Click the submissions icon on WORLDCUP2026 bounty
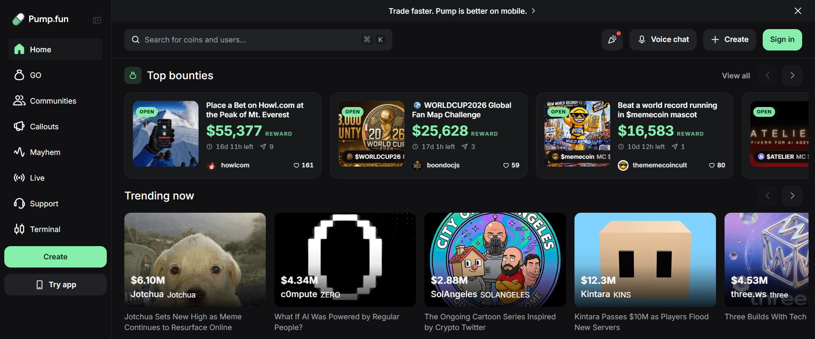815x339 pixels. click(x=465, y=147)
